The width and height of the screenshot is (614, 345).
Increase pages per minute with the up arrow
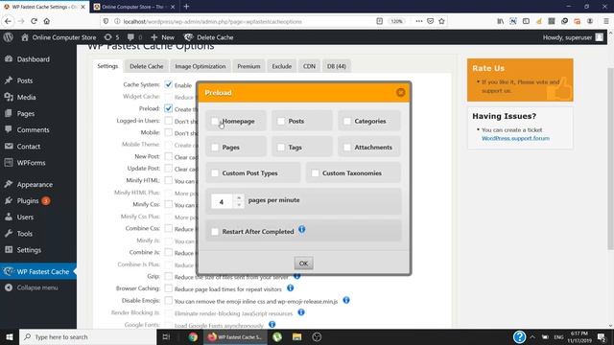coord(239,198)
